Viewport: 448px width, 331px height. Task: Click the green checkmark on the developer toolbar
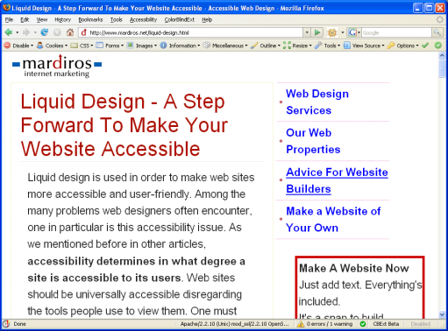pos(425,46)
